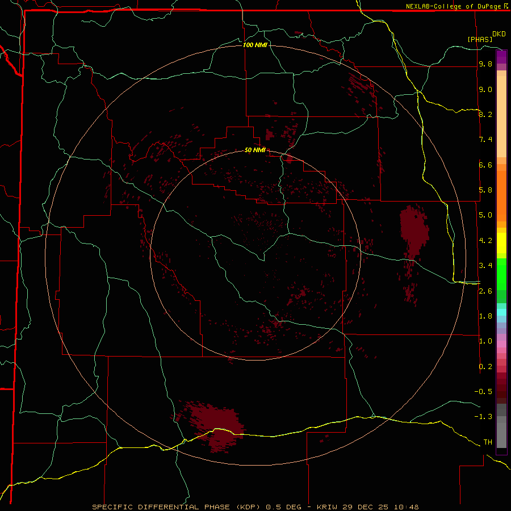
Task: Pick the purple top color bar segment
Action: click(501, 57)
